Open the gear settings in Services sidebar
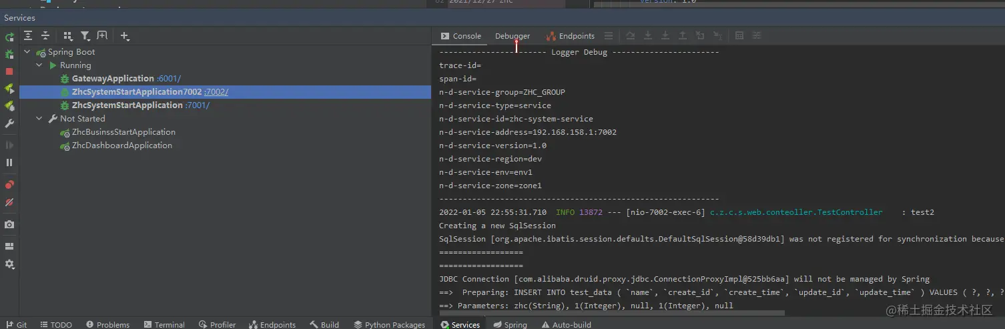The image size is (1005, 329). [9, 264]
